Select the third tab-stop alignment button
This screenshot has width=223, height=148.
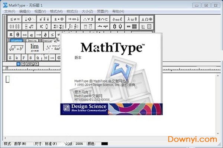(x=28, y=64)
